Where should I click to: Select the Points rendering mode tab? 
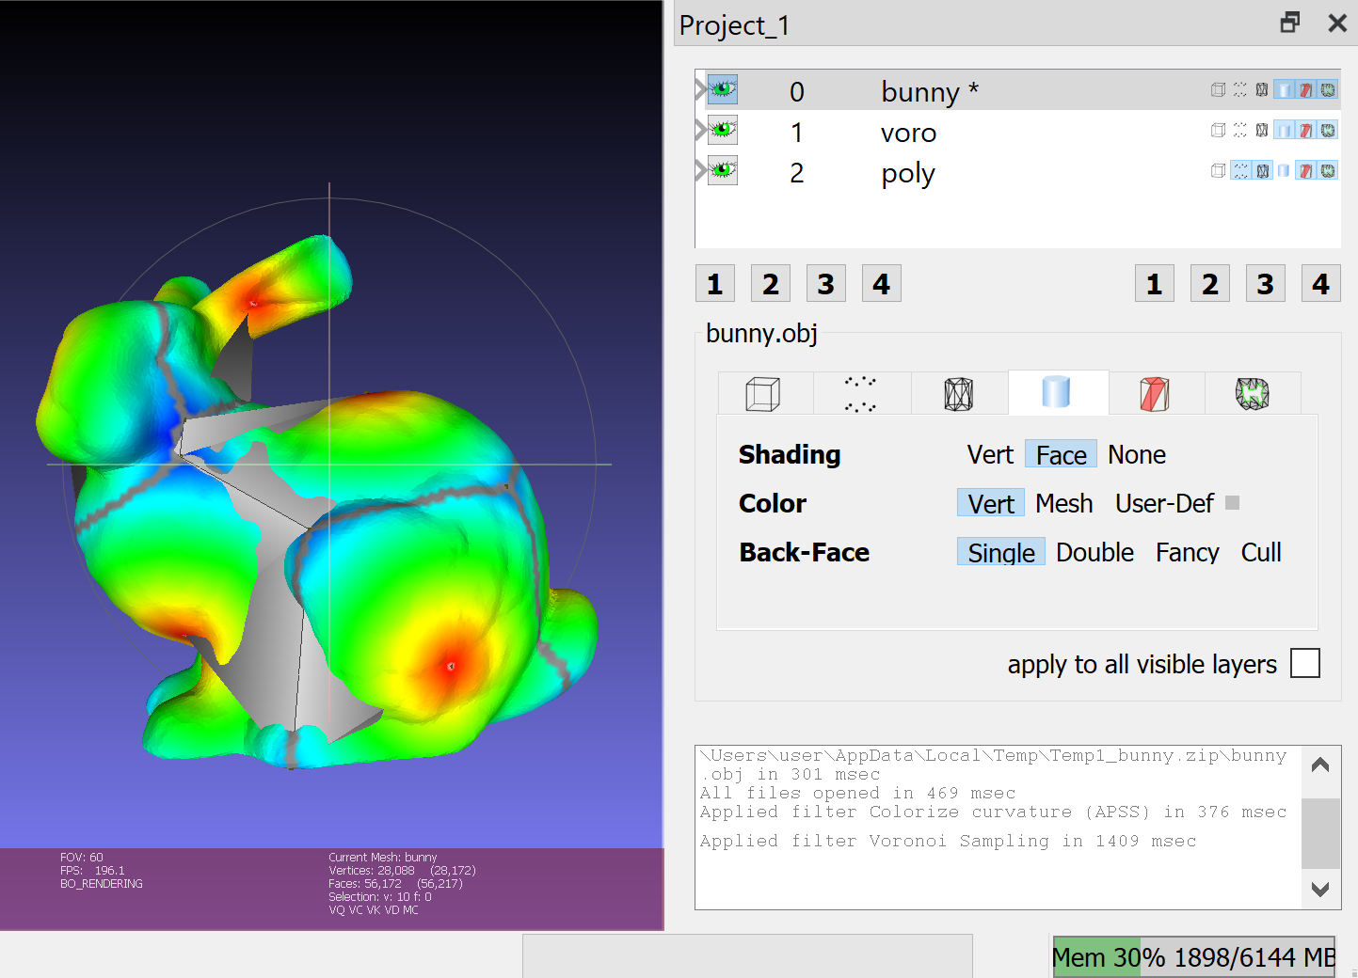[862, 392]
